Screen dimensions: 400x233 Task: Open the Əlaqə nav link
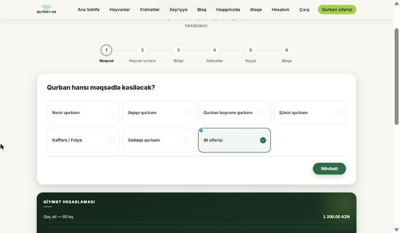pyautogui.click(x=256, y=10)
